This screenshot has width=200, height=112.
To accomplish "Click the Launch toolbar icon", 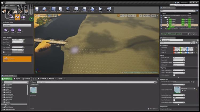I will [109, 10].
